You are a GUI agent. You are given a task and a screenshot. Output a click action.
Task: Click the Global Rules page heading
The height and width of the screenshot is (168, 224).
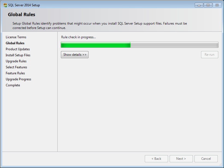click(x=21, y=14)
